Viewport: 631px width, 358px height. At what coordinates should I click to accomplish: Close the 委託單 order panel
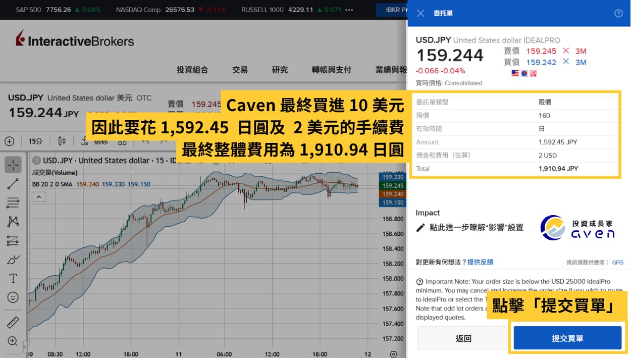coord(420,14)
